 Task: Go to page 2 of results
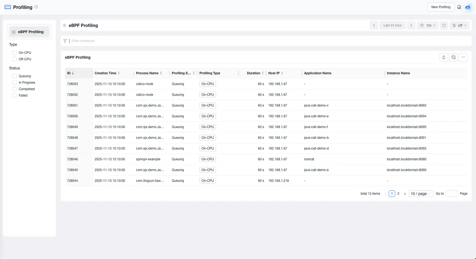(x=398, y=194)
